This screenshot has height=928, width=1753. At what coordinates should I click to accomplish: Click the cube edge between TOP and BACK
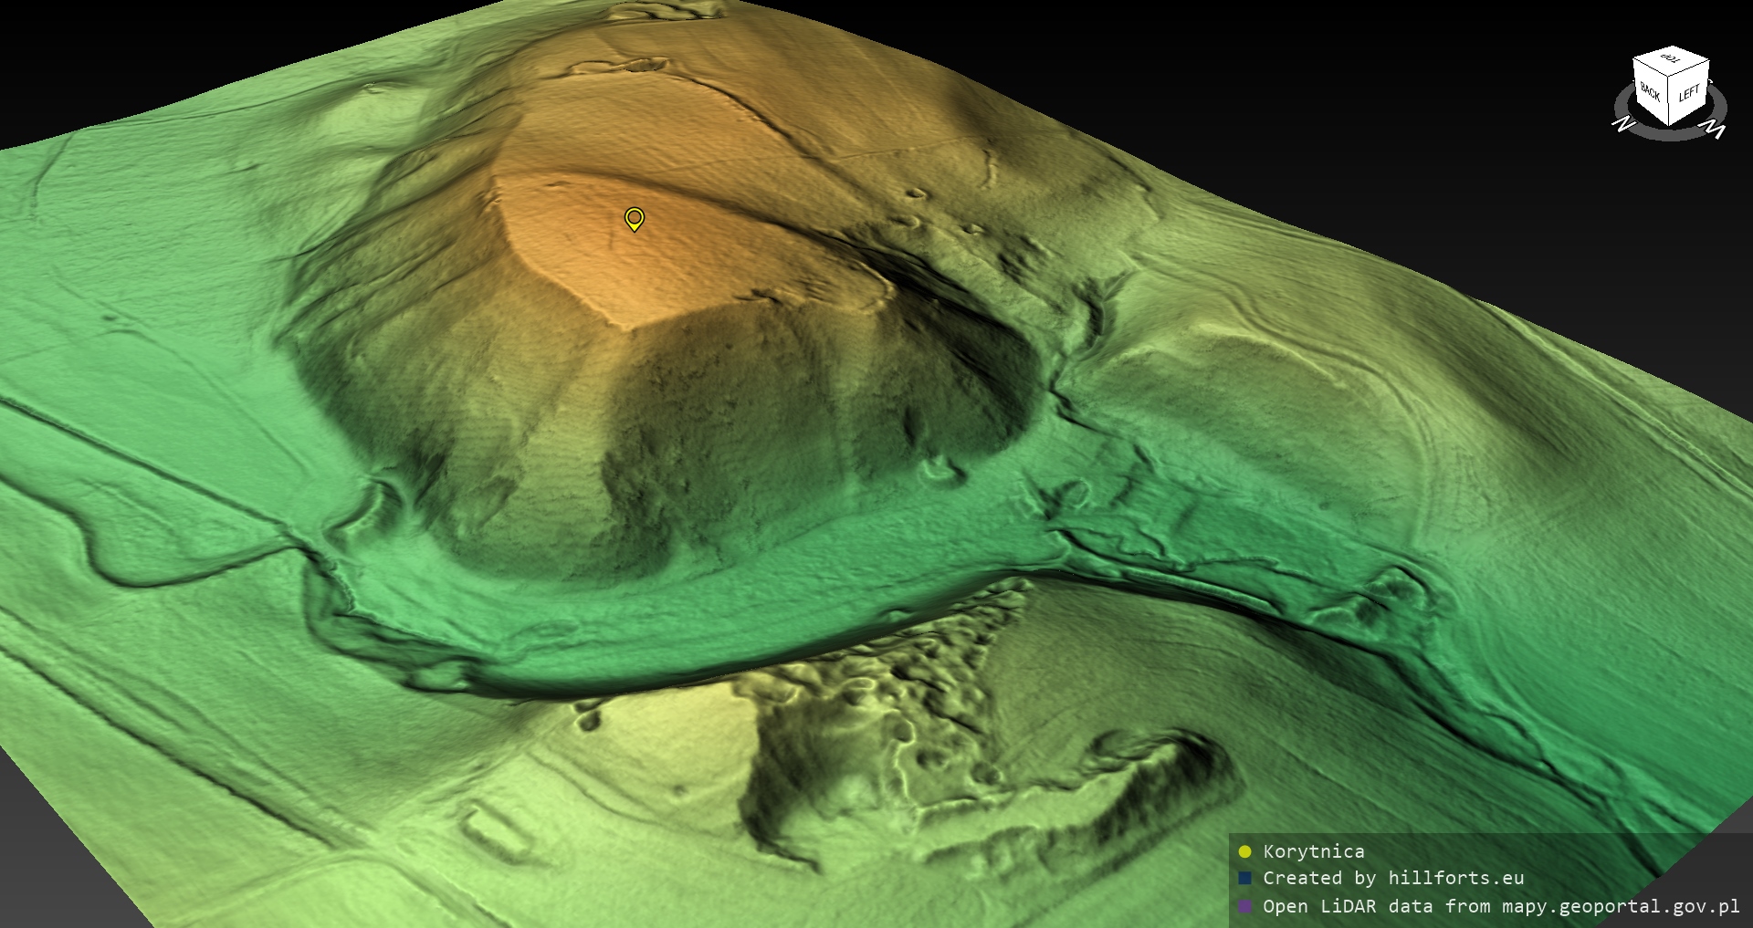tap(1649, 69)
